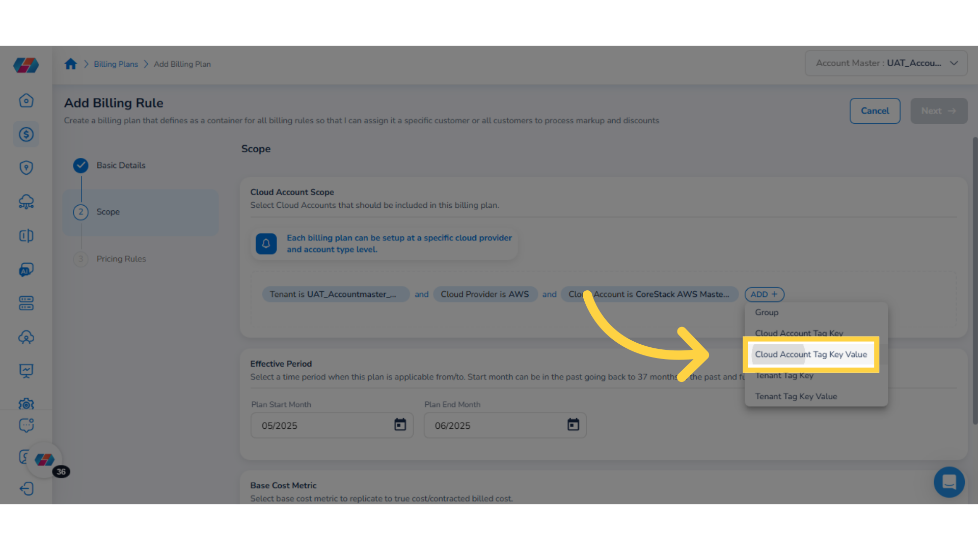Viewport: 978px width, 550px height.
Task: Click the Plan End Month field
Action: point(505,425)
